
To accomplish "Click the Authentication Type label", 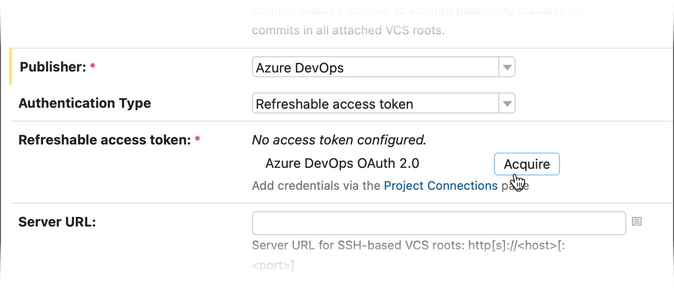I will (84, 103).
